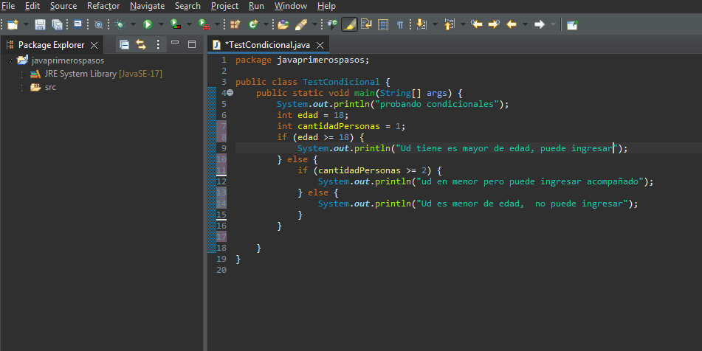Open the Next Annotation dropdown arrow
702x351 pixels.
(x=435, y=24)
